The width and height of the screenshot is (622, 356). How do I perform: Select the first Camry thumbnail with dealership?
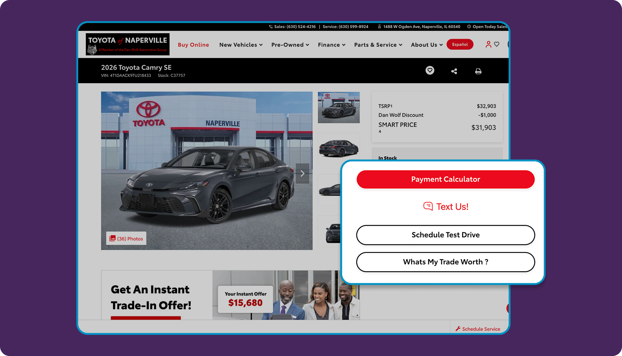pyautogui.click(x=339, y=107)
